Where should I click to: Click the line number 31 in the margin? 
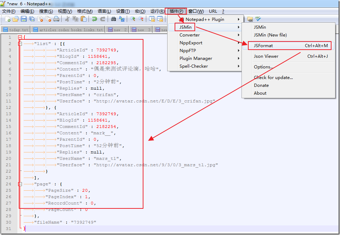pyautogui.click(x=8, y=229)
